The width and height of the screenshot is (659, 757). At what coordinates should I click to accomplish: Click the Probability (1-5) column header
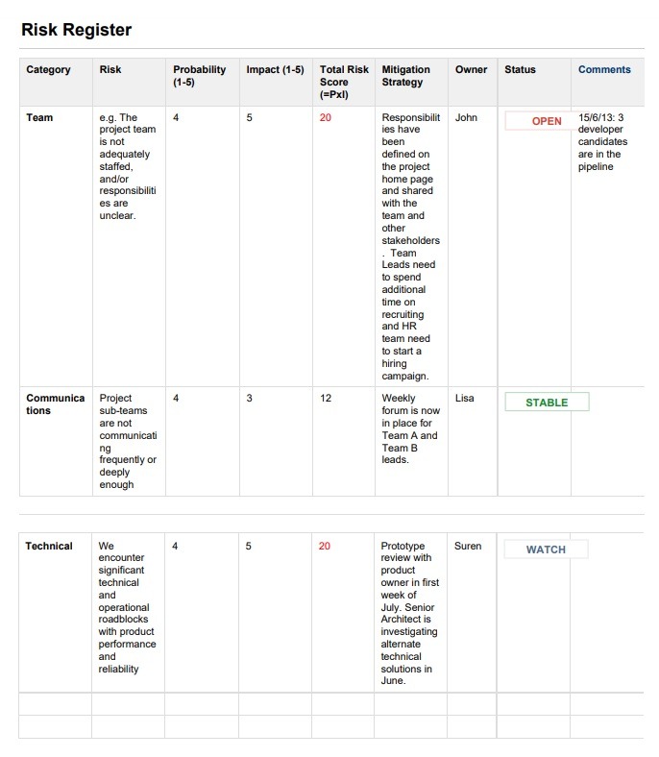tap(199, 76)
